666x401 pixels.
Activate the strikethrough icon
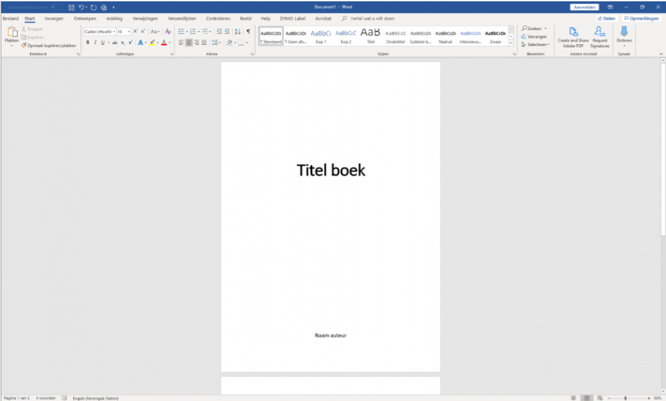pos(114,42)
